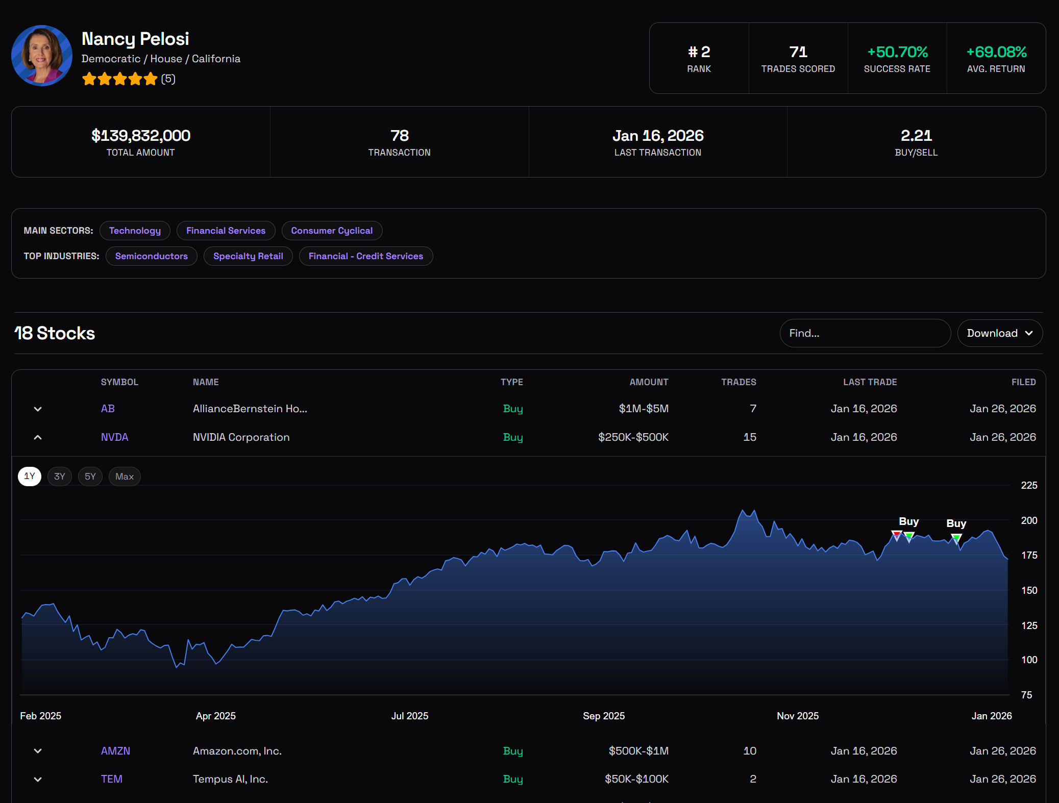Click Nancy Pelosi's profile photo
Screen dimensions: 1059x803
click(x=42, y=56)
